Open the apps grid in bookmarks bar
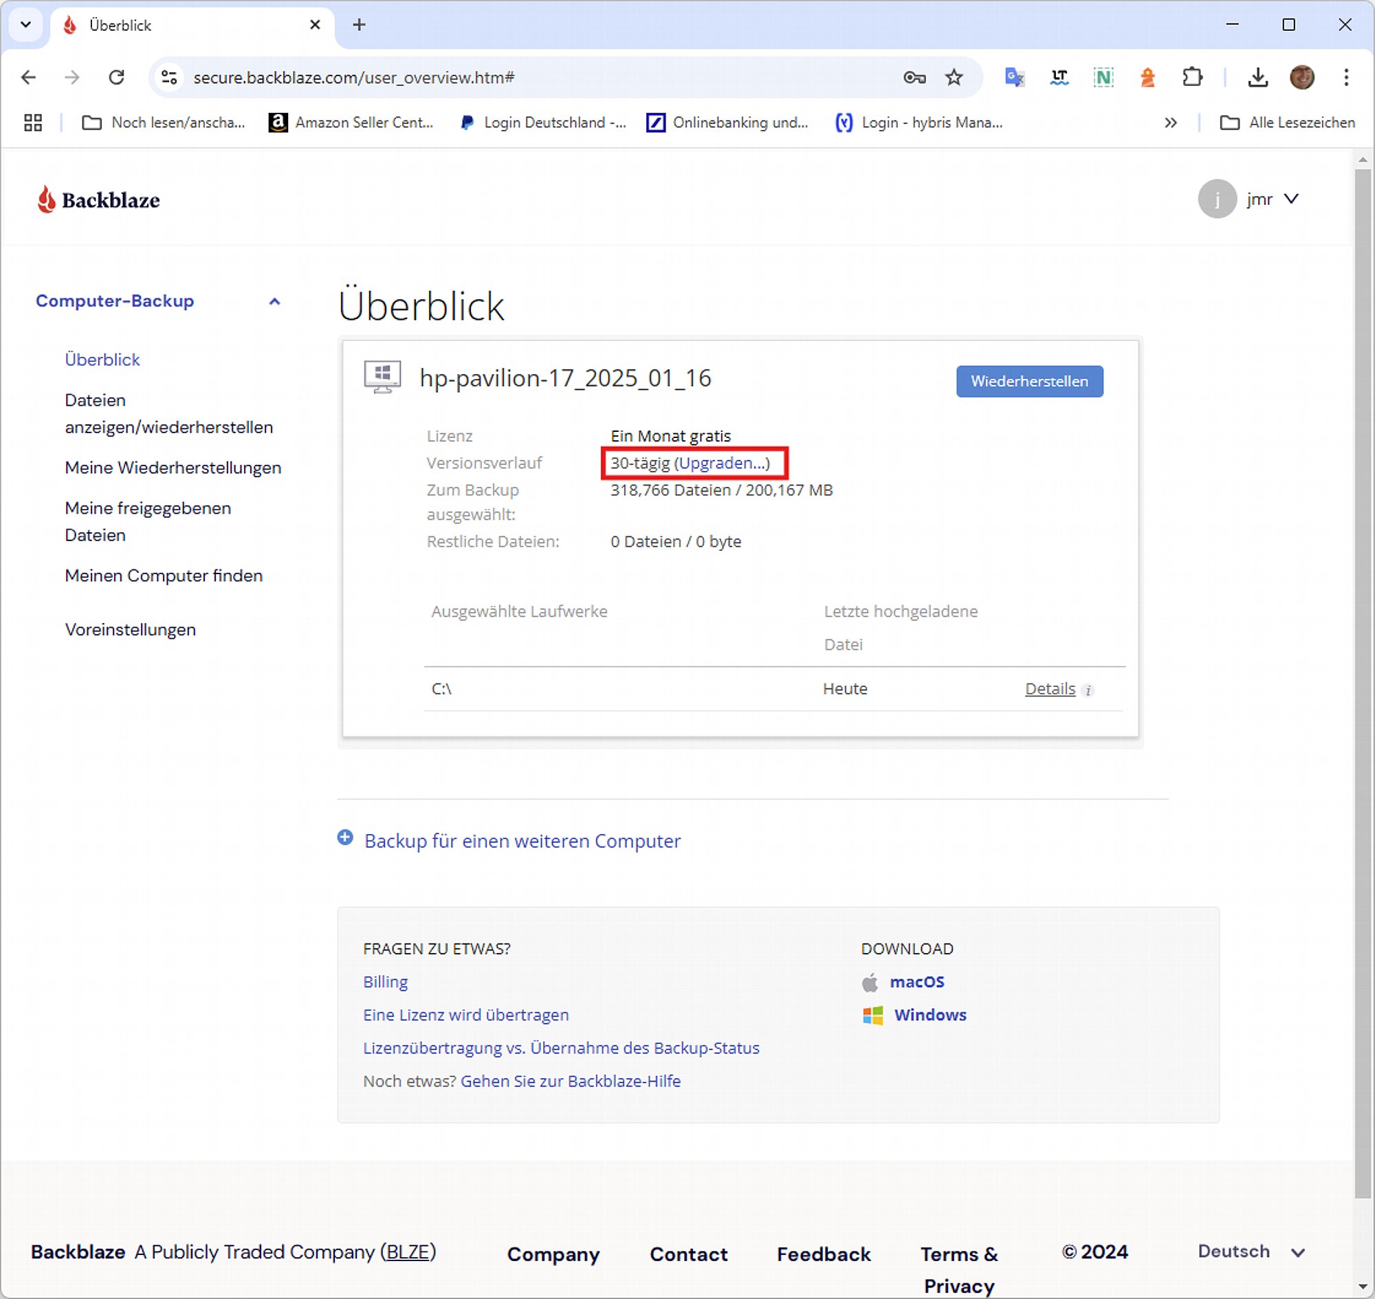Image resolution: width=1375 pixels, height=1299 pixels. [x=32, y=122]
